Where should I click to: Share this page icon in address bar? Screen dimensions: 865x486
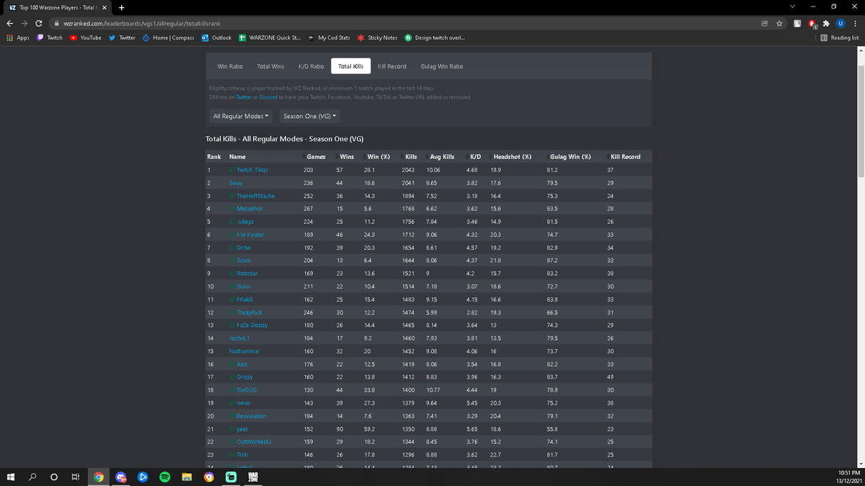point(765,23)
